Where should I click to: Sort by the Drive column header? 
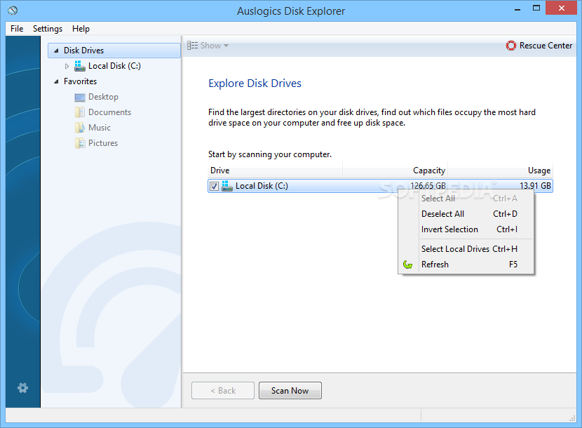tap(275, 170)
